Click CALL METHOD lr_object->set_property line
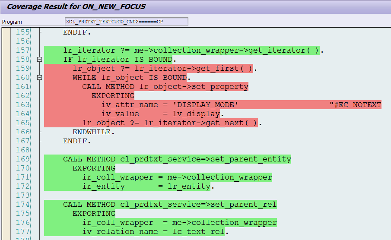 [165, 87]
